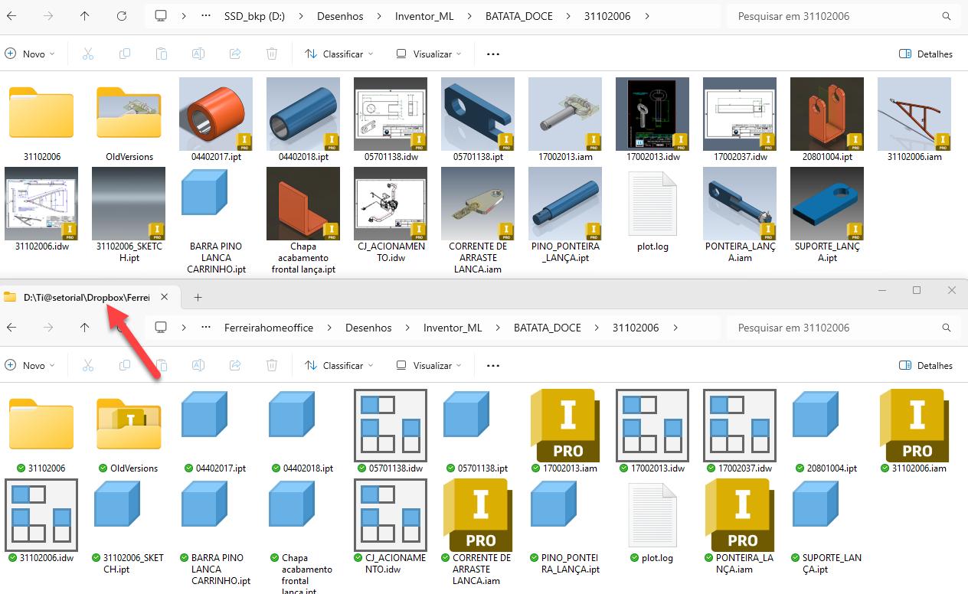Click the Cut icon in the upper window toolbar
This screenshot has width=968, height=594.
pyautogui.click(x=87, y=54)
